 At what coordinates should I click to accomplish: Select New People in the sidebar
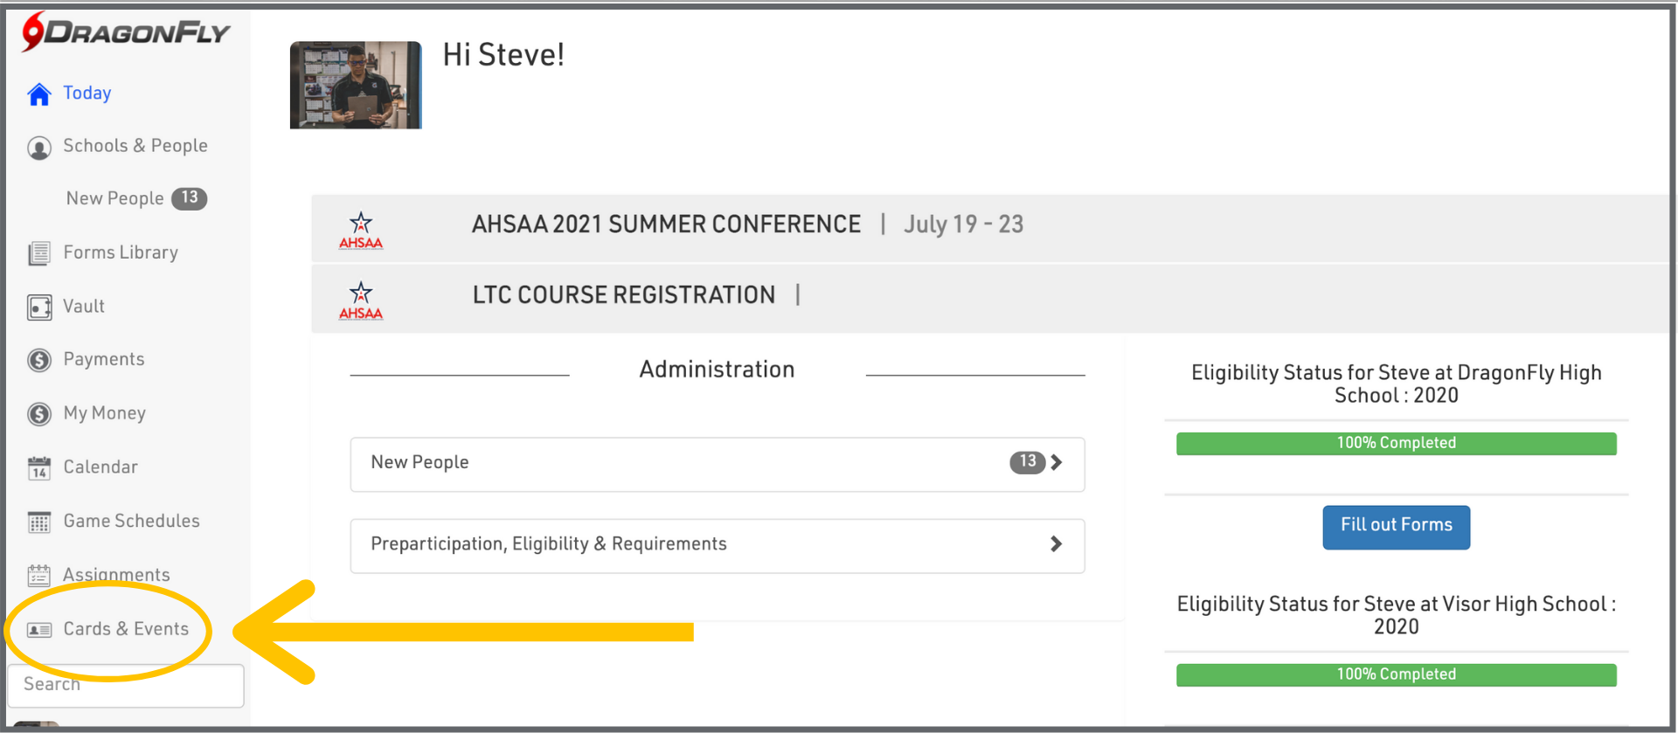[115, 199]
